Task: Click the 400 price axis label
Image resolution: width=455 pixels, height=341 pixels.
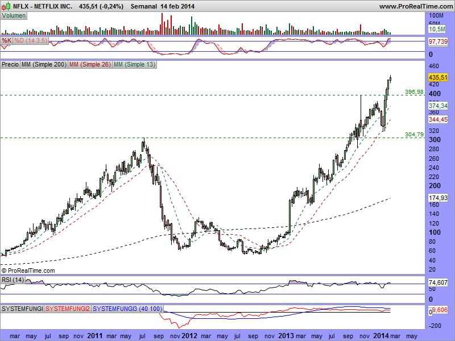Action: tap(435, 94)
